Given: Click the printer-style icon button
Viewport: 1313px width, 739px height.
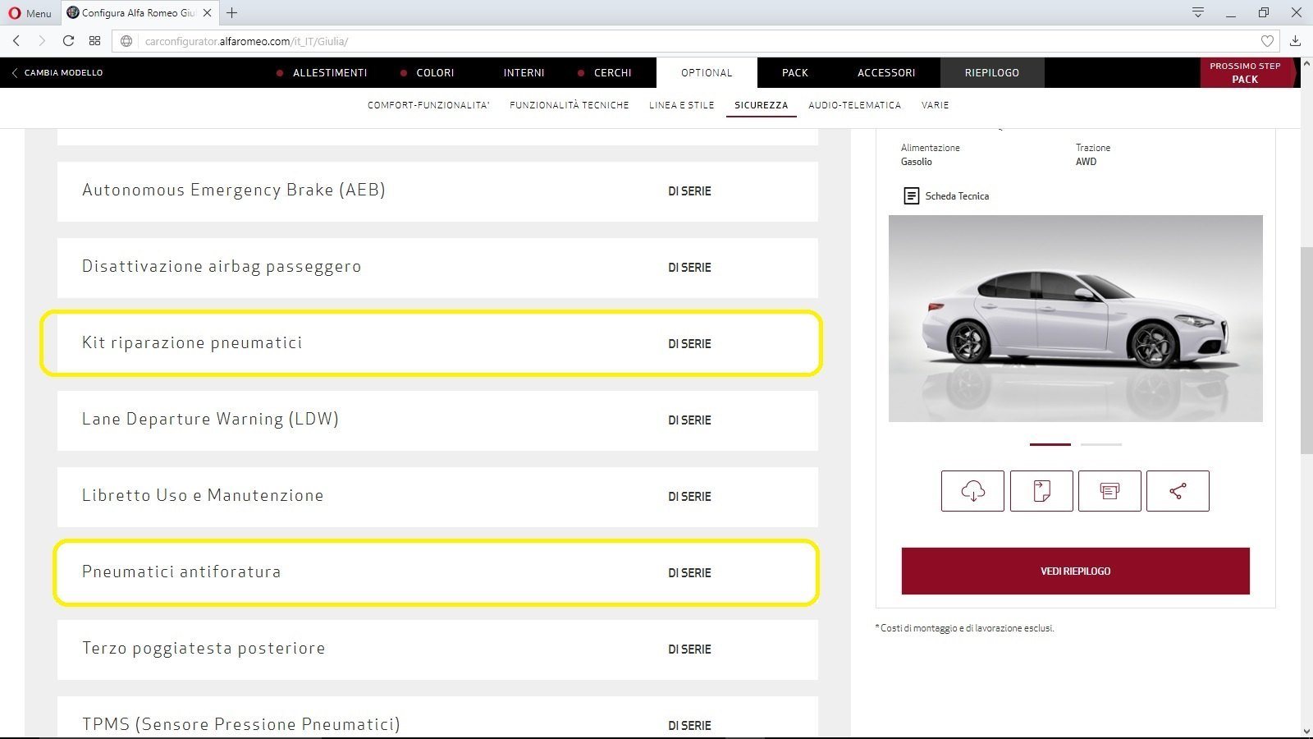Looking at the screenshot, I should click(x=1109, y=491).
